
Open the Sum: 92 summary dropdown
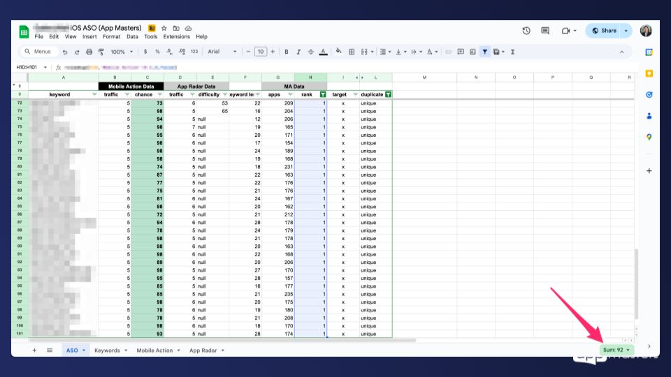[616, 350]
